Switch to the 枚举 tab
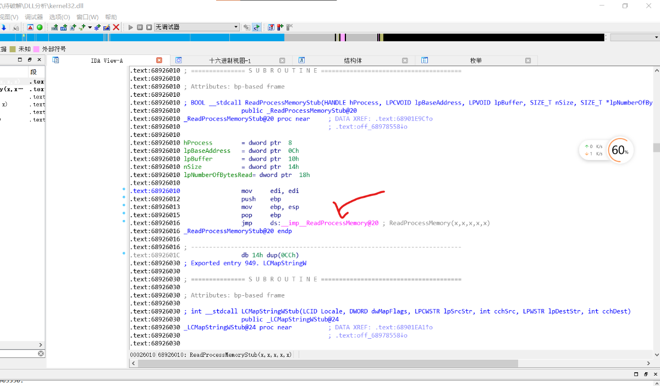Screen dimensions: 660x386 [476, 60]
